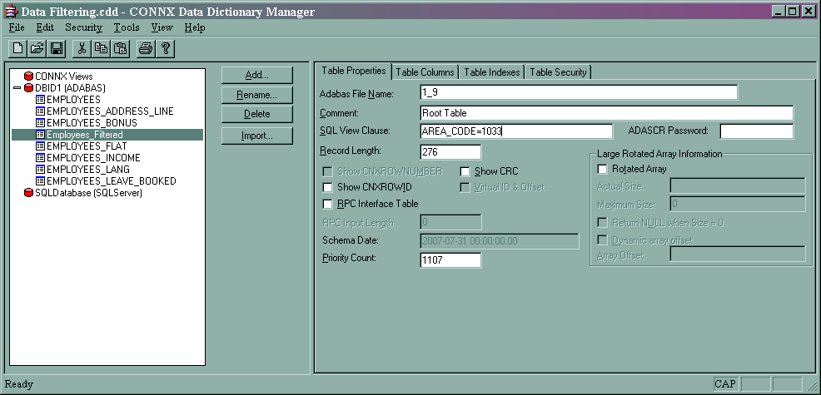Open the View menu
This screenshot has height=395, width=821.
[162, 27]
